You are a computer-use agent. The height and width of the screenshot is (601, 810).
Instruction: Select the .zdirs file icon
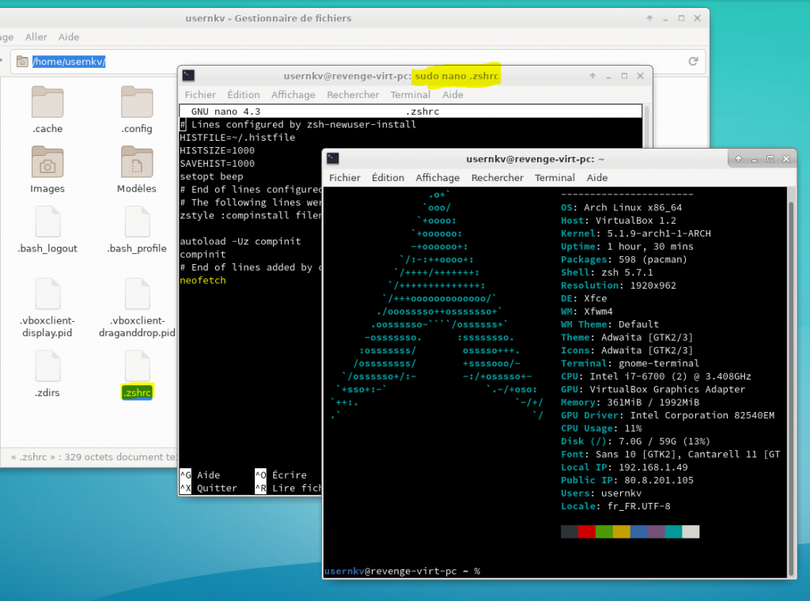(47, 366)
